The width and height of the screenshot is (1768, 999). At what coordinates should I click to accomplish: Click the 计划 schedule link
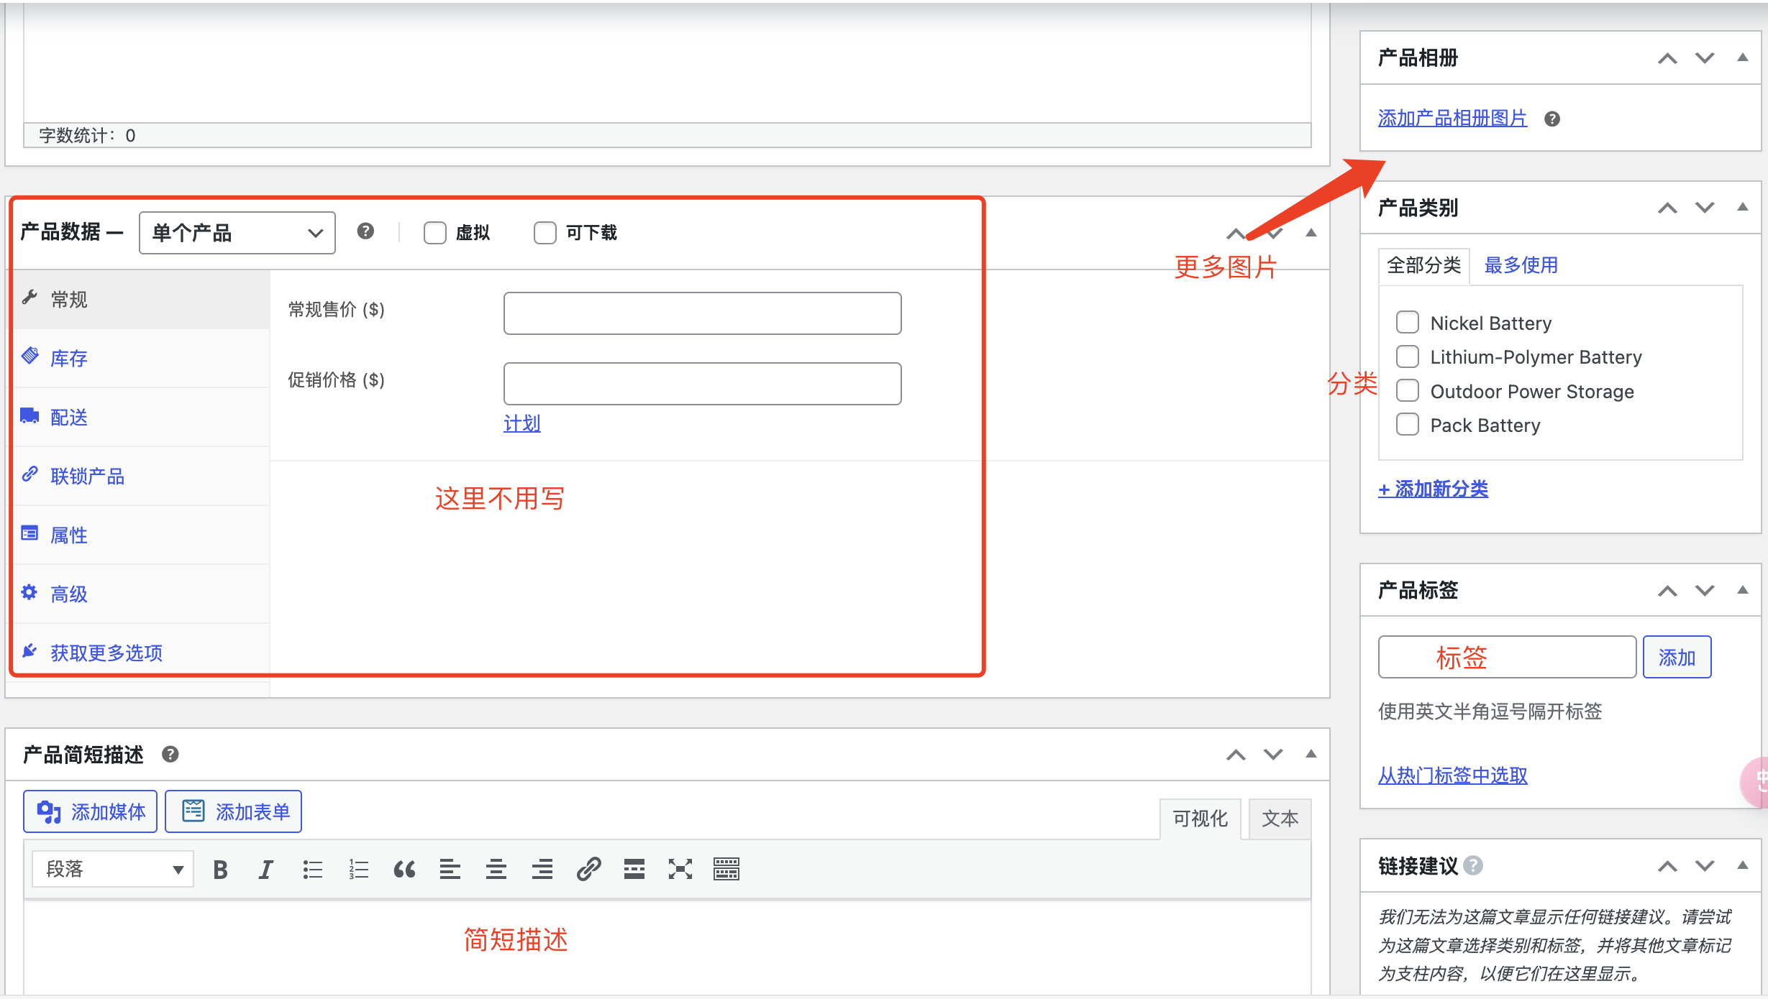click(522, 423)
